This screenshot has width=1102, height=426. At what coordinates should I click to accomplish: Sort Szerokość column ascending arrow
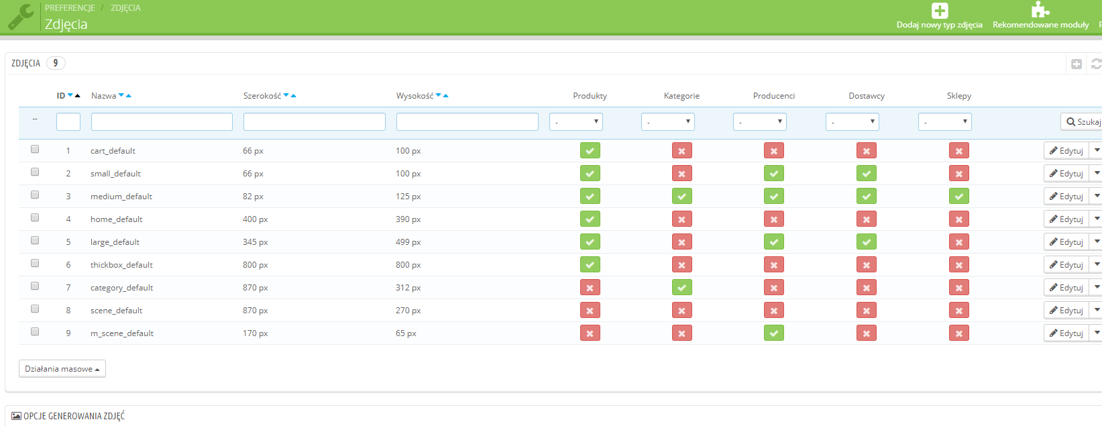(294, 96)
